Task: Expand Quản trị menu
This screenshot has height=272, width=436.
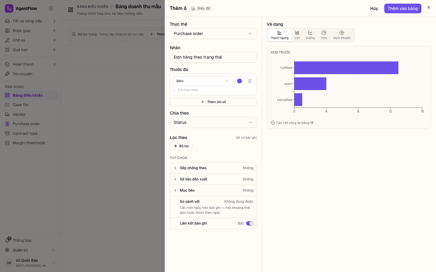Action: [x=30, y=250]
